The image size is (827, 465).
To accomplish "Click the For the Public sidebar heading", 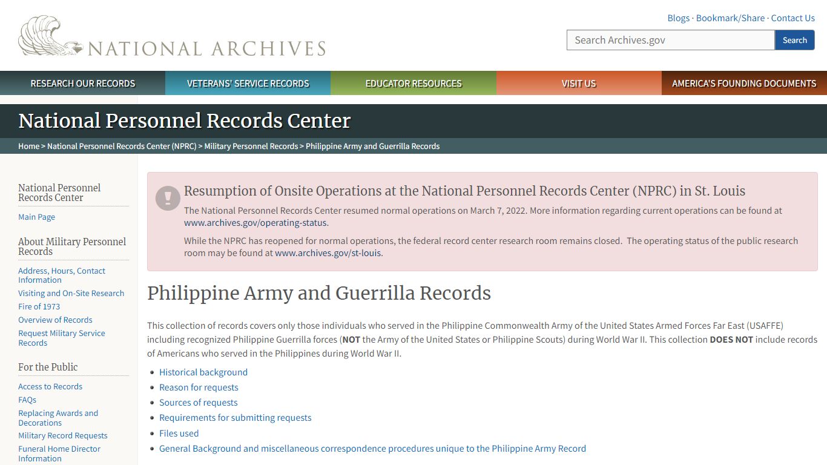I will pyautogui.click(x=48, y=367).
